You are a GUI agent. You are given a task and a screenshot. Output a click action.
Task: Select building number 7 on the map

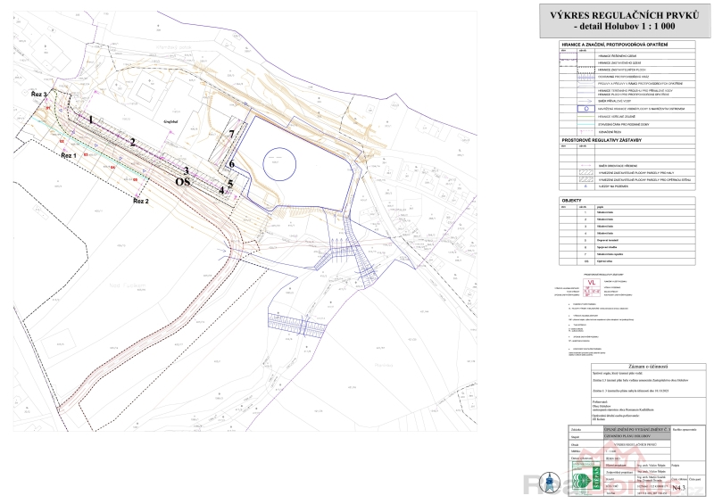[231, 133]
